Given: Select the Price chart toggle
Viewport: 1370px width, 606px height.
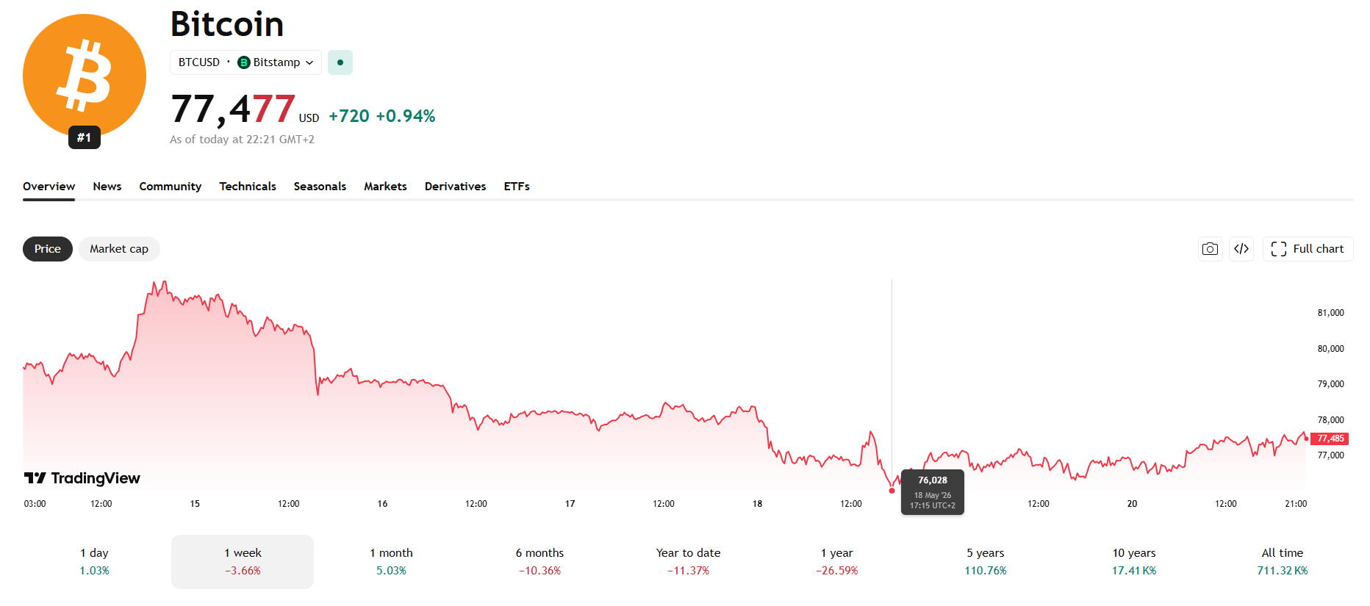Looking at the screenshot, I should pyautogui.click(x=48, y=249).
